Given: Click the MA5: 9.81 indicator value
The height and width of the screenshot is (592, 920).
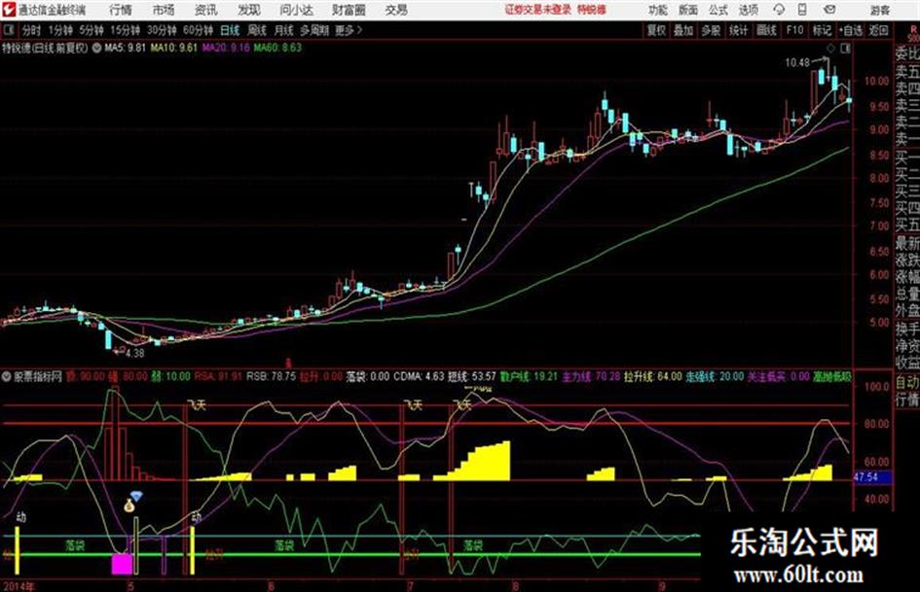Looking at the screenshot, I should pos(125,48).
